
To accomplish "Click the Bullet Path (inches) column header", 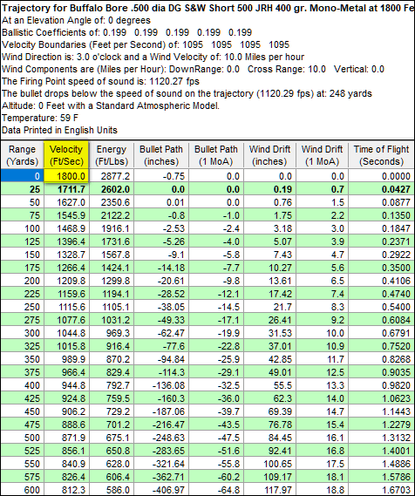I will pyautogui.click(x=161, y=155).
